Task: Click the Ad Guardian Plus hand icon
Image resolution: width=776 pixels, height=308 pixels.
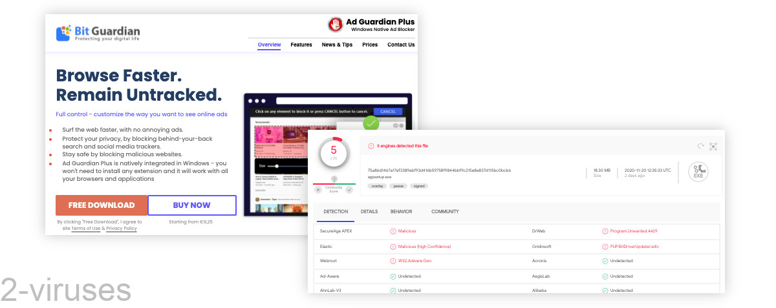Action: (336, 25)
